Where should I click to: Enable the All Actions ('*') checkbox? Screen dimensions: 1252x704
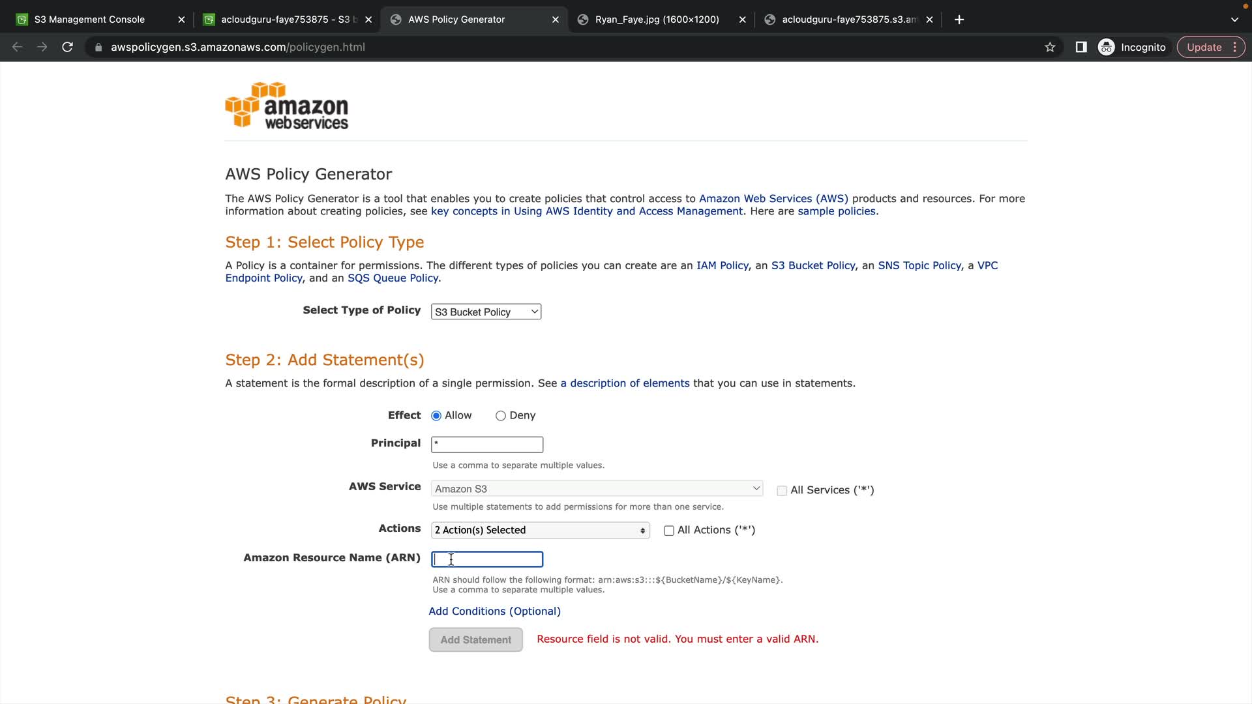(x=668, y=531)
